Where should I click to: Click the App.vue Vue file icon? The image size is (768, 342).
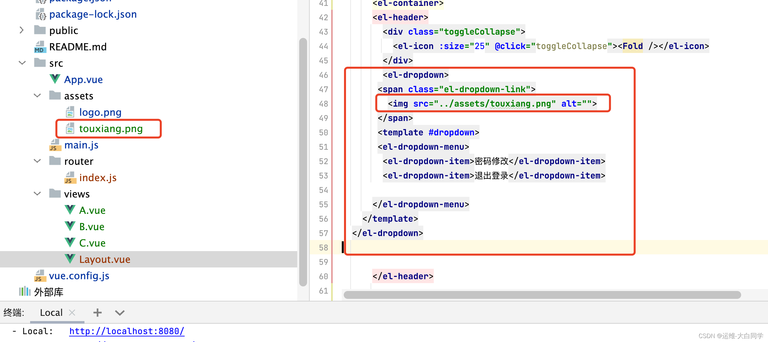point(55,79)
